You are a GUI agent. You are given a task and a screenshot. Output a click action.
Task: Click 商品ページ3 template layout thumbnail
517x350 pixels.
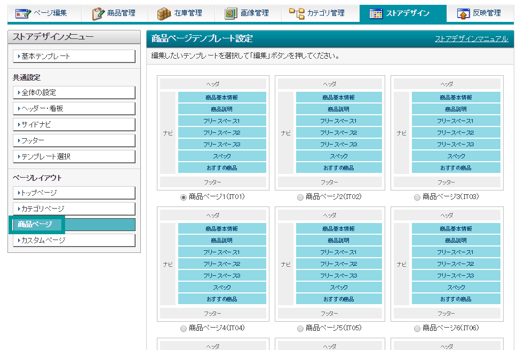click(x=447, y=133)
